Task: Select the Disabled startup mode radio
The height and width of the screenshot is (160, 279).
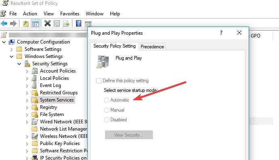Action: click(x=106, y=120)
